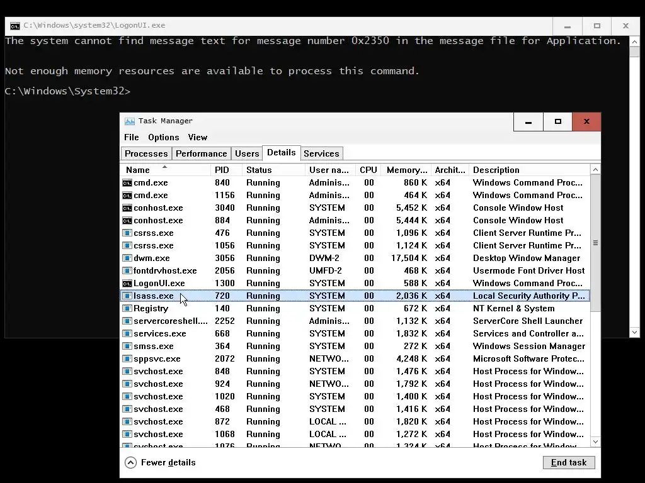Open the File menu in Task Manager
The width and height of the screenshot is (645, 483).
[x=131, y=138]
